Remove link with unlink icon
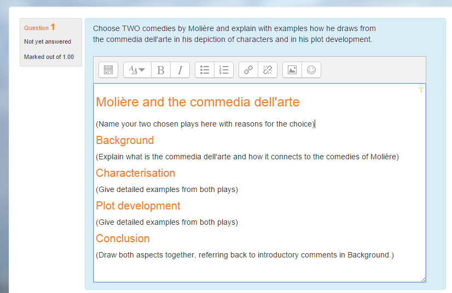Image resolution: width=452 pixels, height=293 pixels. [x=268, y=70]
